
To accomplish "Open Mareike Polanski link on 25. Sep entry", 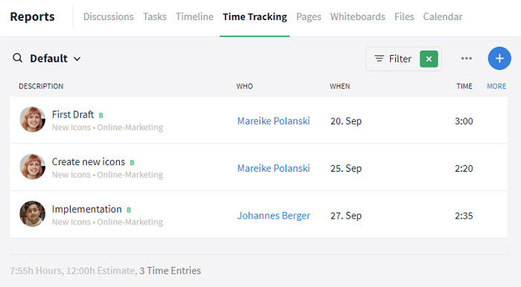I will point(273,168).
